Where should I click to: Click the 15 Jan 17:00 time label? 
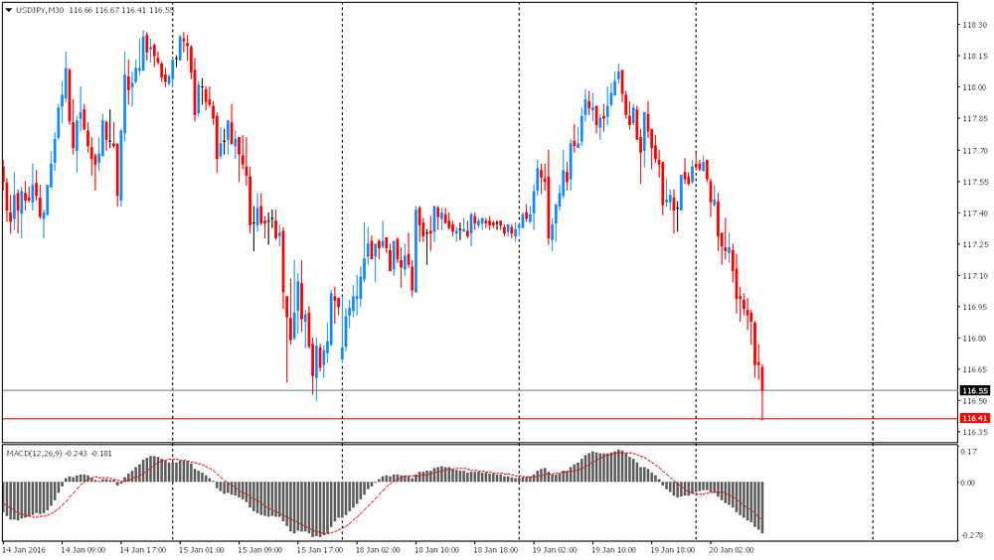pyautogui.click(x=319, y=550)
